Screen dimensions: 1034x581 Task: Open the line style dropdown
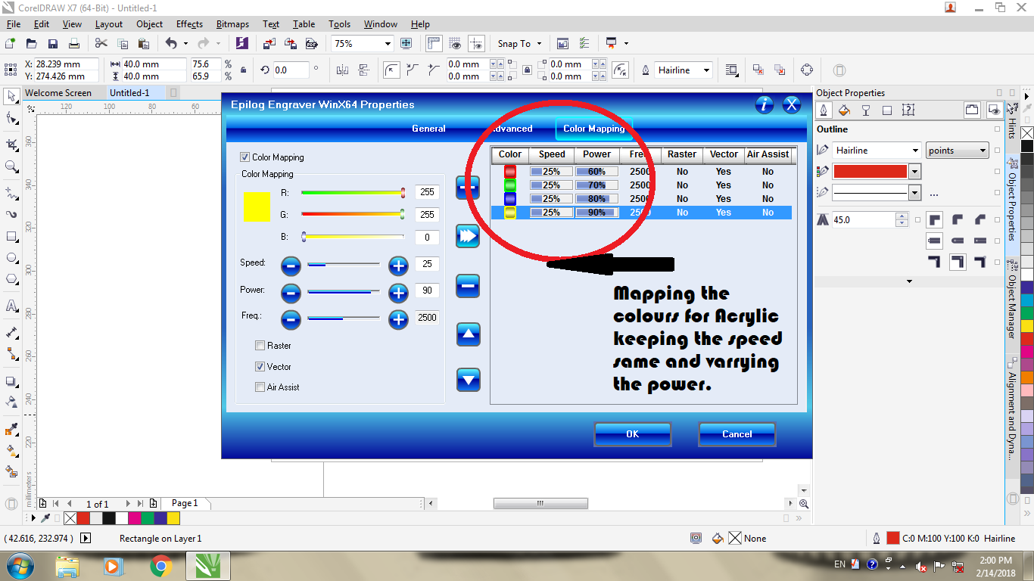click(x=915, y=193)
